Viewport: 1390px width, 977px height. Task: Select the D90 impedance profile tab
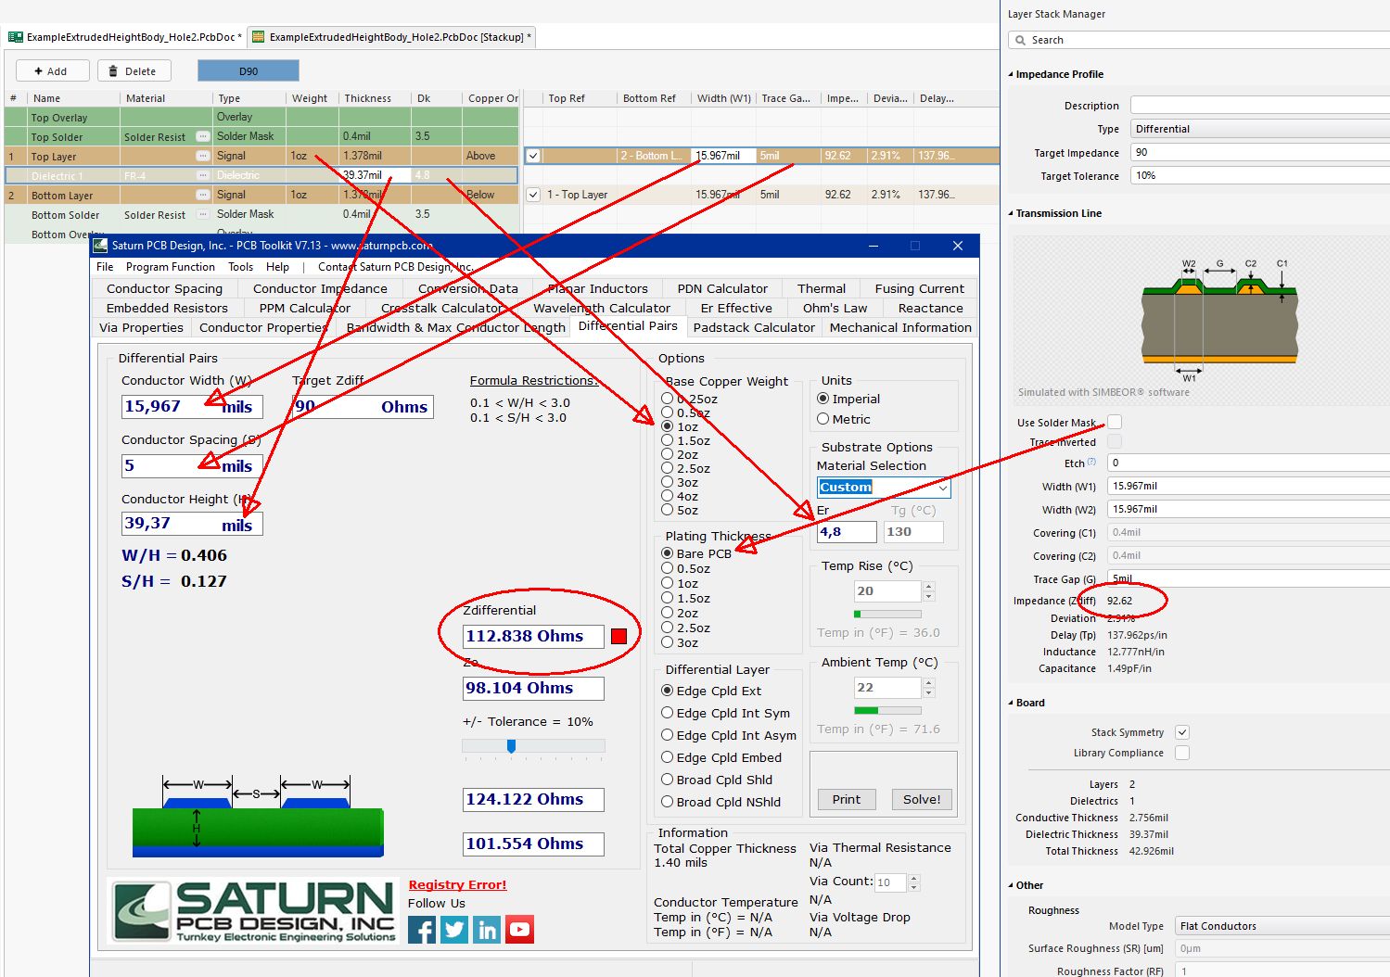[x=249, y=71]
